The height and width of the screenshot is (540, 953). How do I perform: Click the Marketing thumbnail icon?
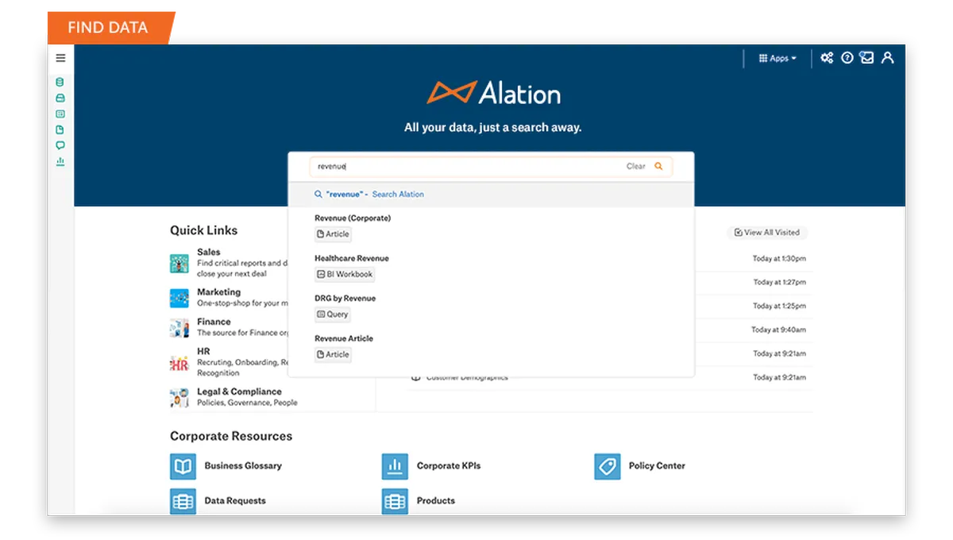pyautogui.click(x=179, y=298)
